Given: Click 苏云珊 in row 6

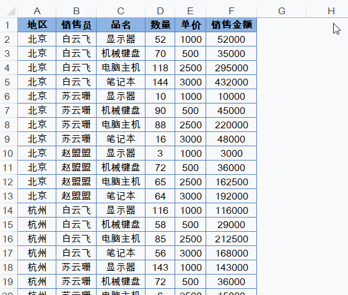Looking at the screenshot, I should click(x=76, y=96).
